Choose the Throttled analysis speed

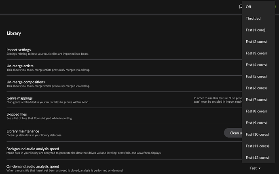pos(253,19)
